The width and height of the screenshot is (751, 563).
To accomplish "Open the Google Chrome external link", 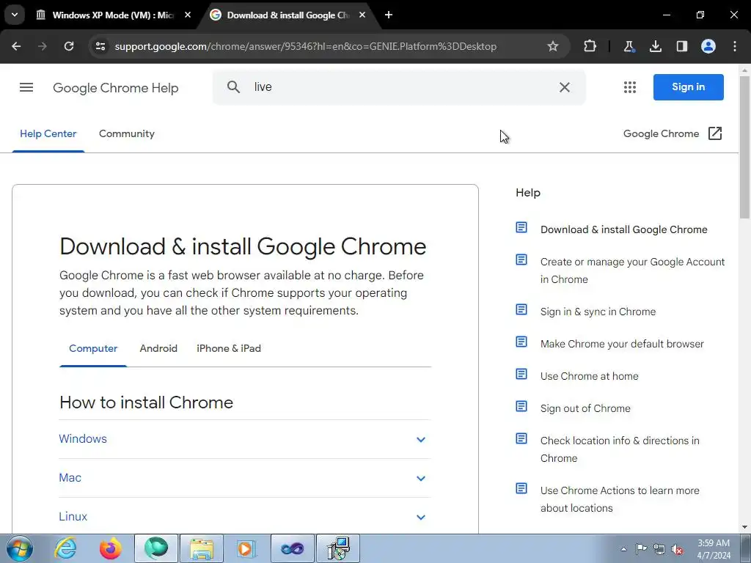I will [673, 133].
